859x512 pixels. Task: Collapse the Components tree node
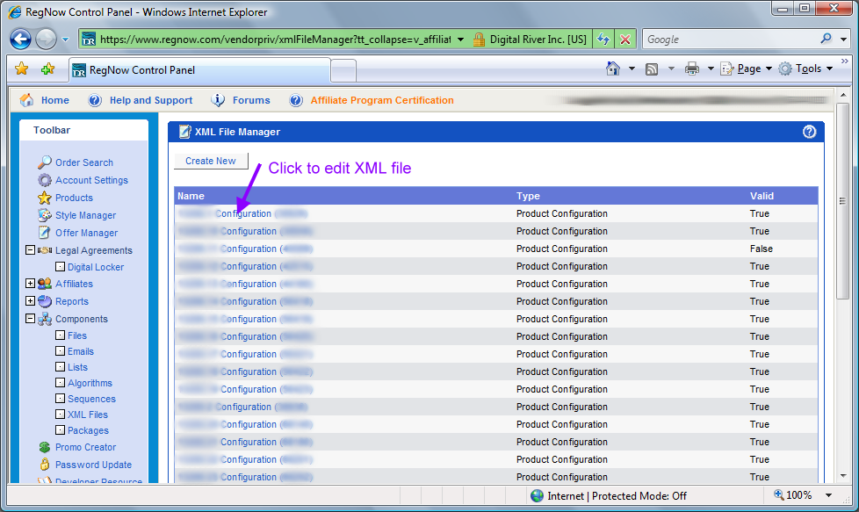[30, 318]
